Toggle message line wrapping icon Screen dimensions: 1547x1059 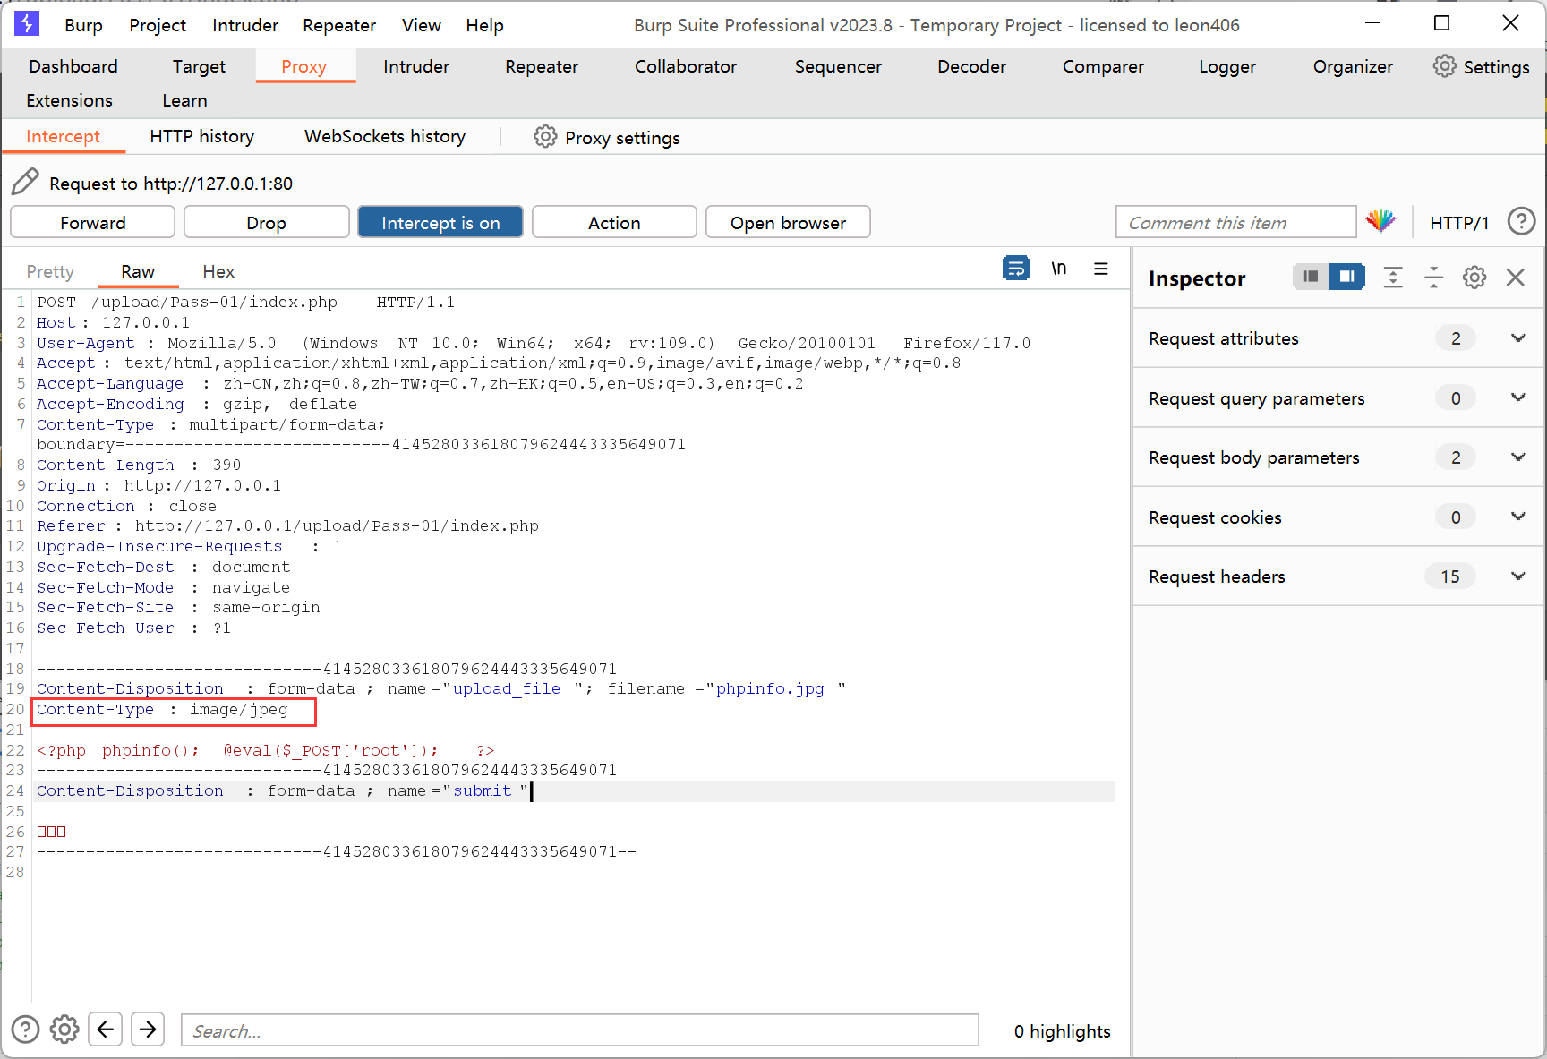tap(1016, 269)
